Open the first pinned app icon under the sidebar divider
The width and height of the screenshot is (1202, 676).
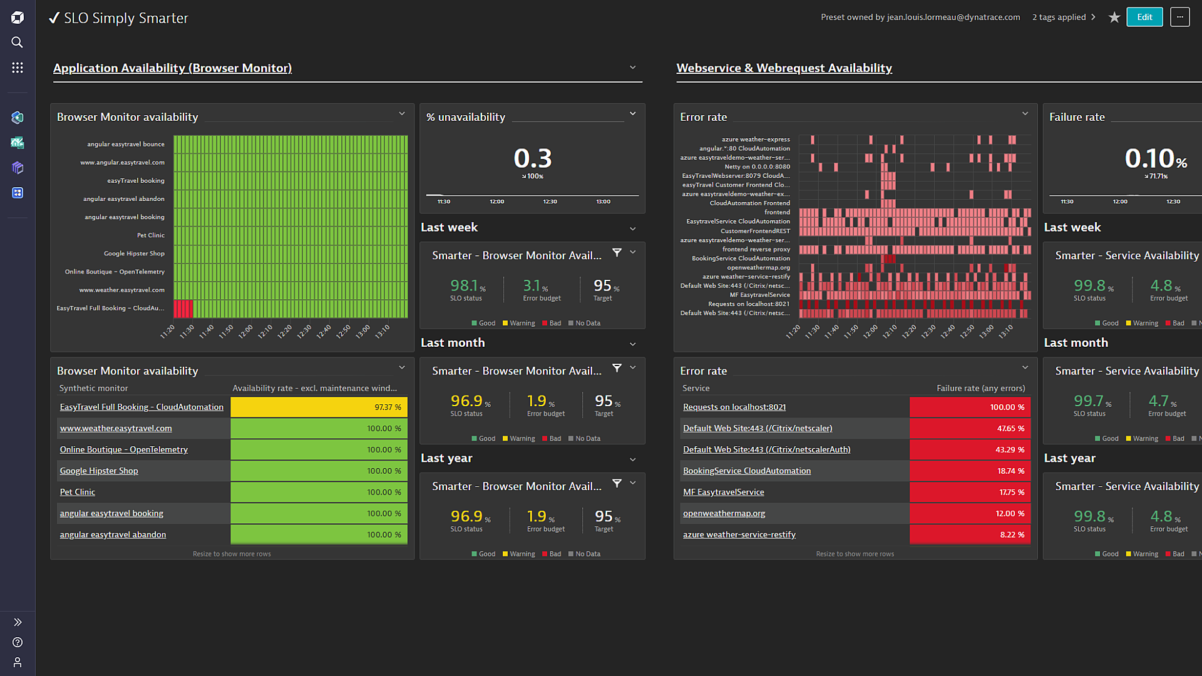coord(18,118)
